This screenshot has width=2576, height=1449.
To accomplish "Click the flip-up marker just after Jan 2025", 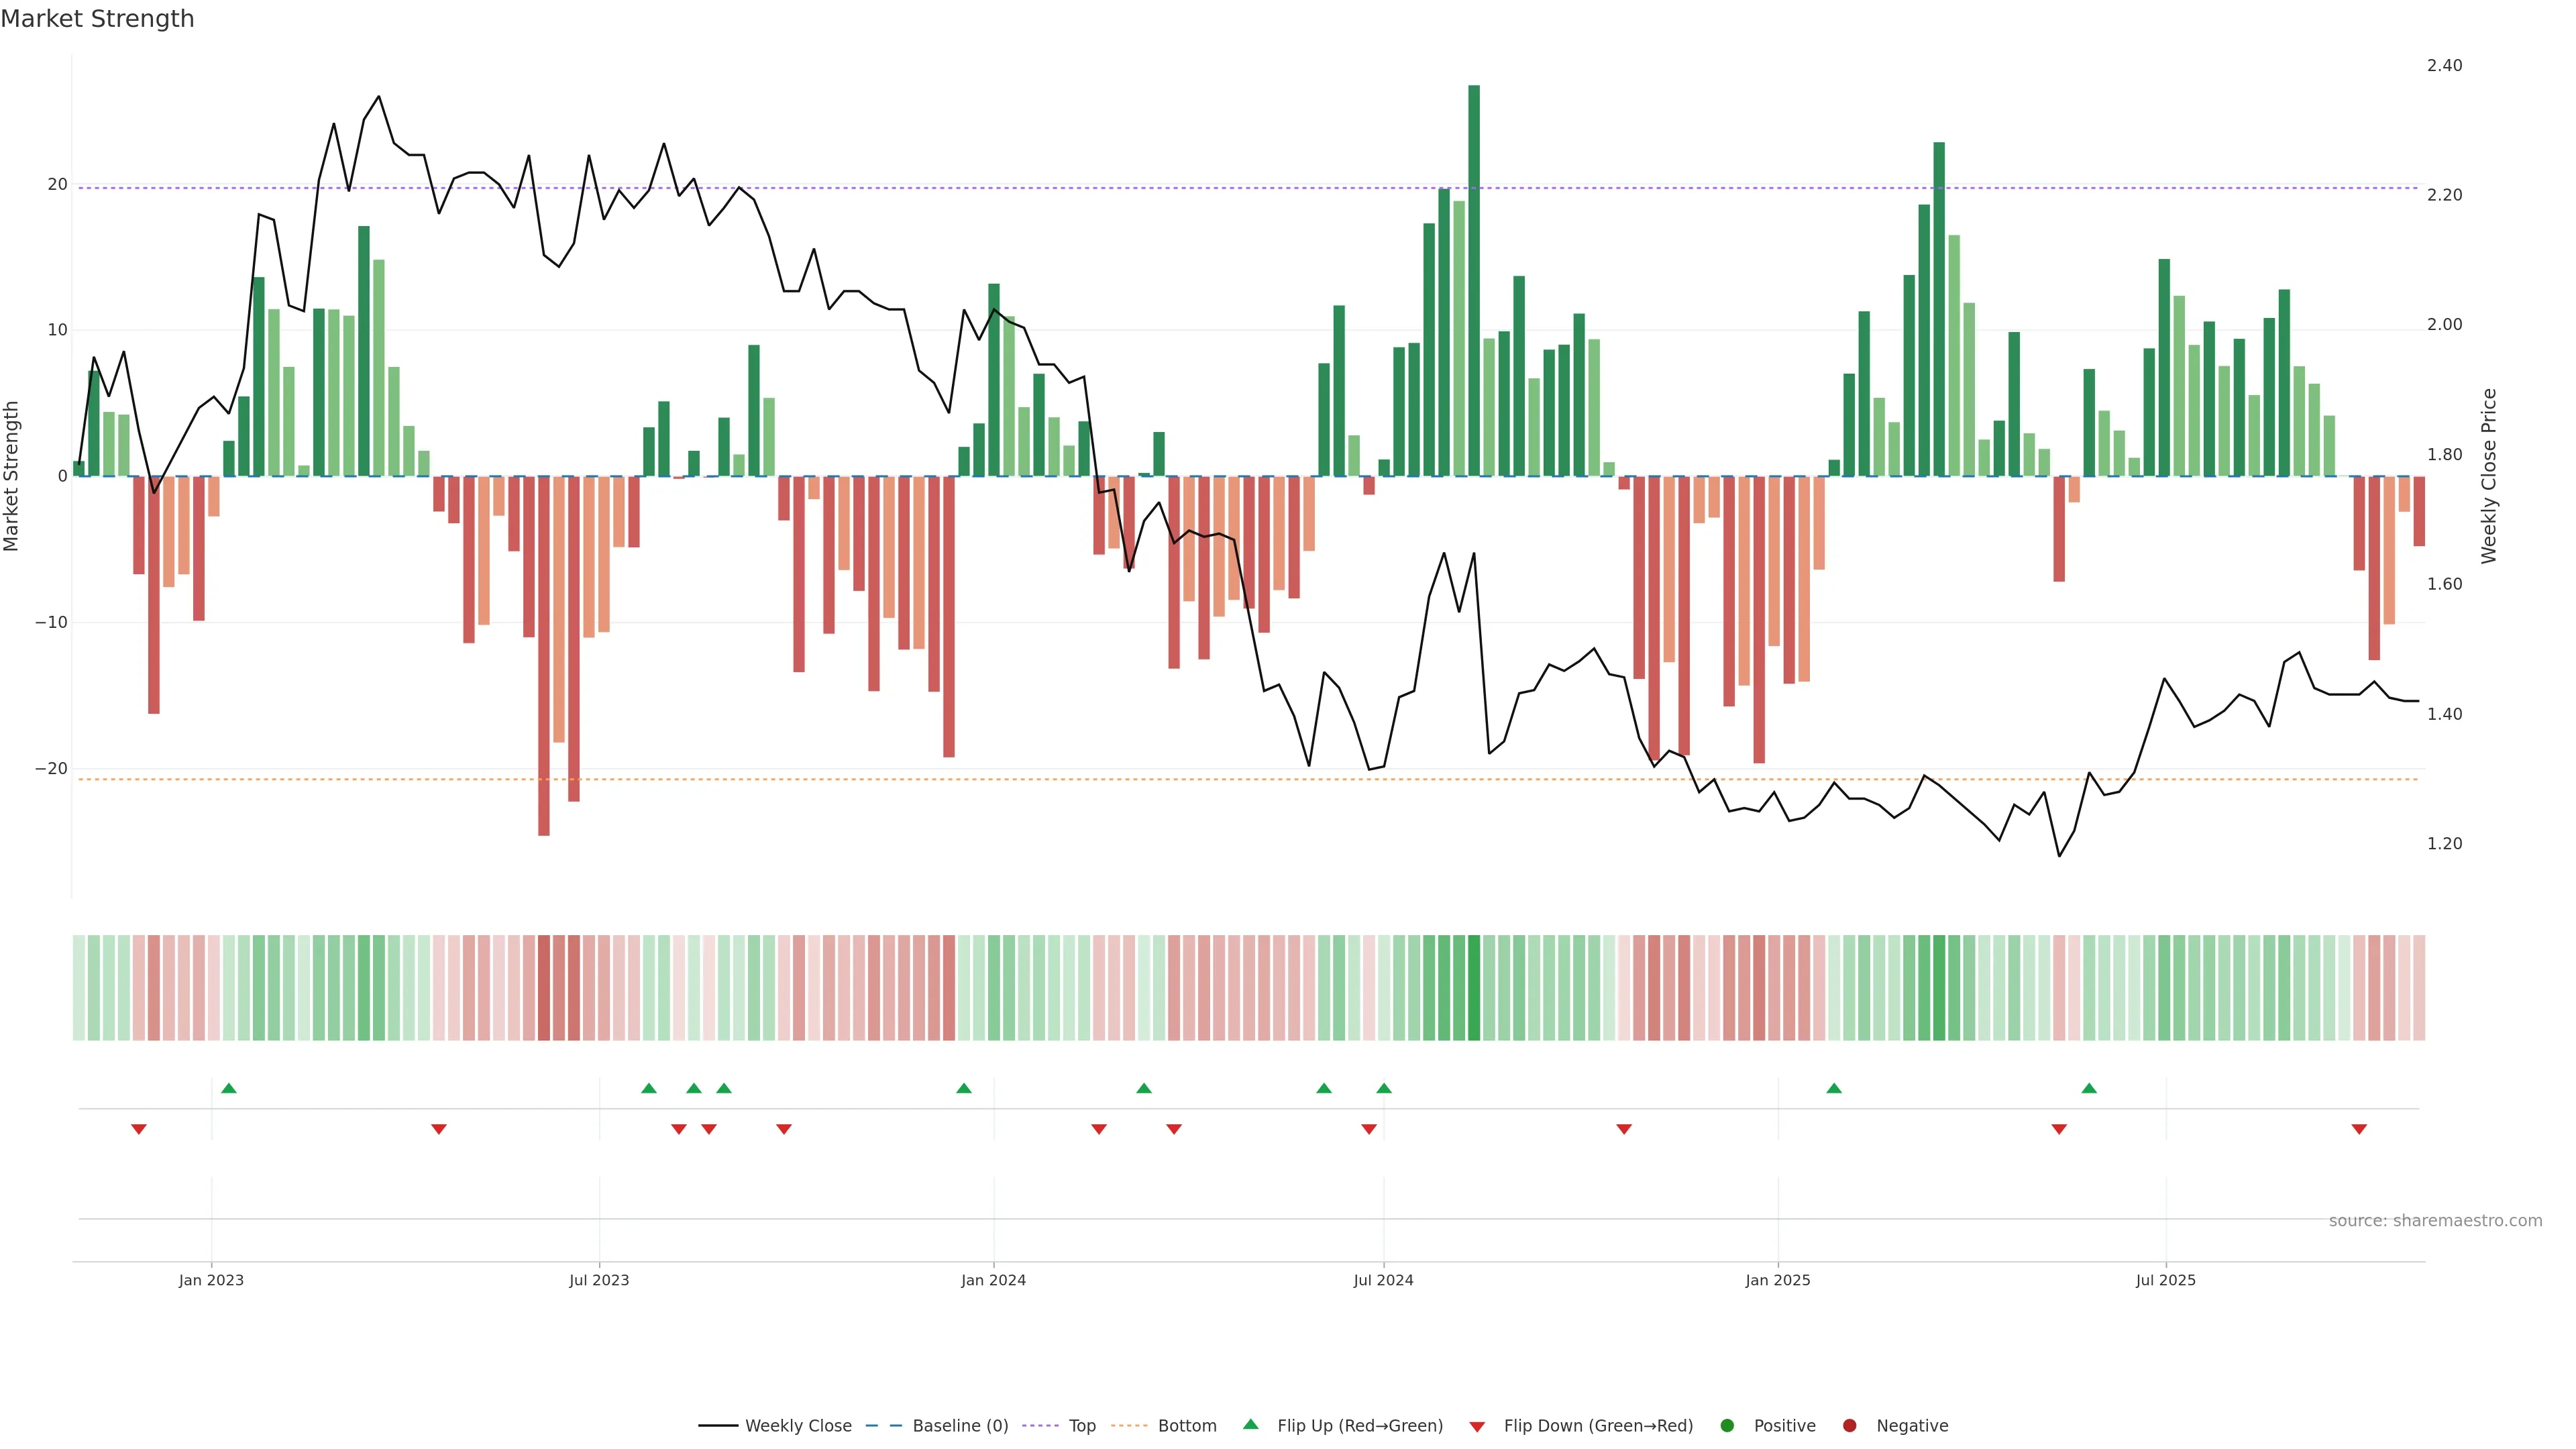I will click(x=1834, y=1088).
